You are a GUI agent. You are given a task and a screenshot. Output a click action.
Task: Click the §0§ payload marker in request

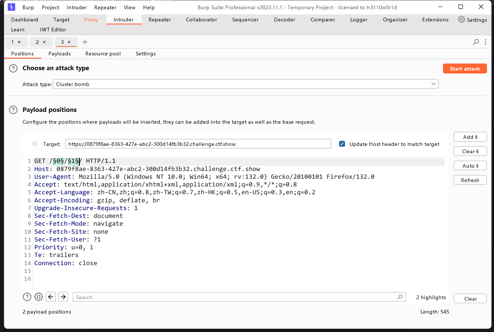pyautogui.click(x=58, y=161)
